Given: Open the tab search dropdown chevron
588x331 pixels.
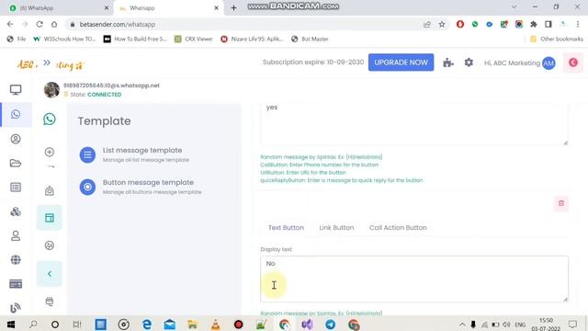Looking at the screenshot, I should 514,6.
